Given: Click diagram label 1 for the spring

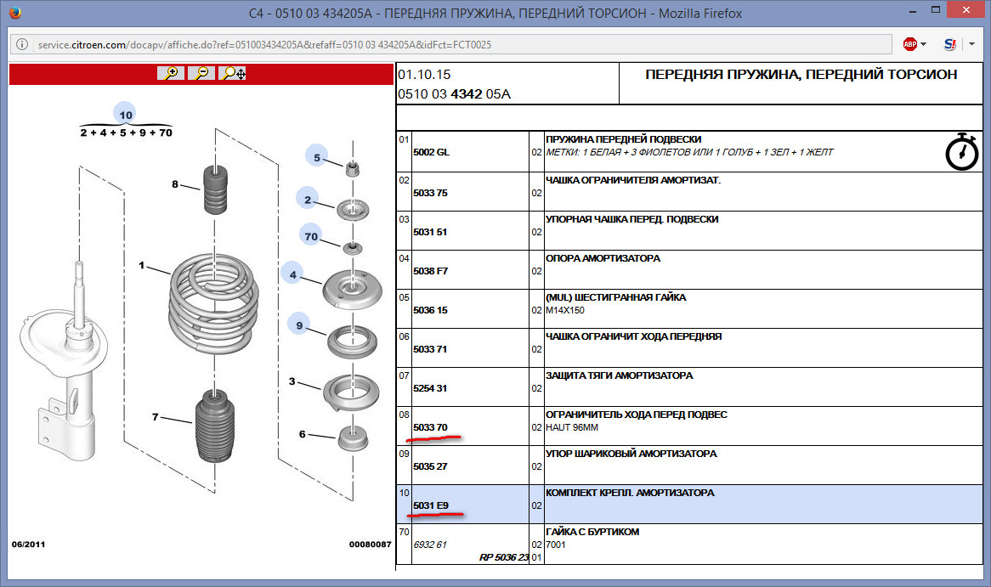Looking at the screenshot, I should pos(142,265).
